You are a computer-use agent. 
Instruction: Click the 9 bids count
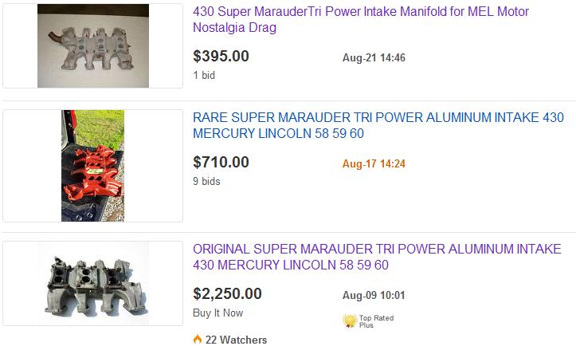206,181
